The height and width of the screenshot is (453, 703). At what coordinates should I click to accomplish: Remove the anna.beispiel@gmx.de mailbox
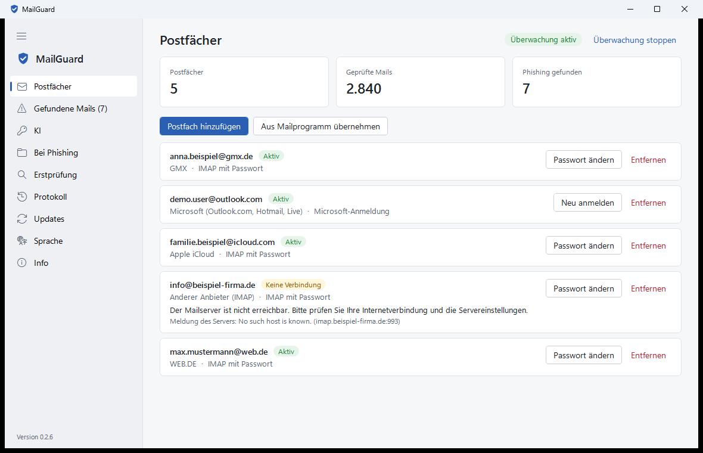point(648,160)
